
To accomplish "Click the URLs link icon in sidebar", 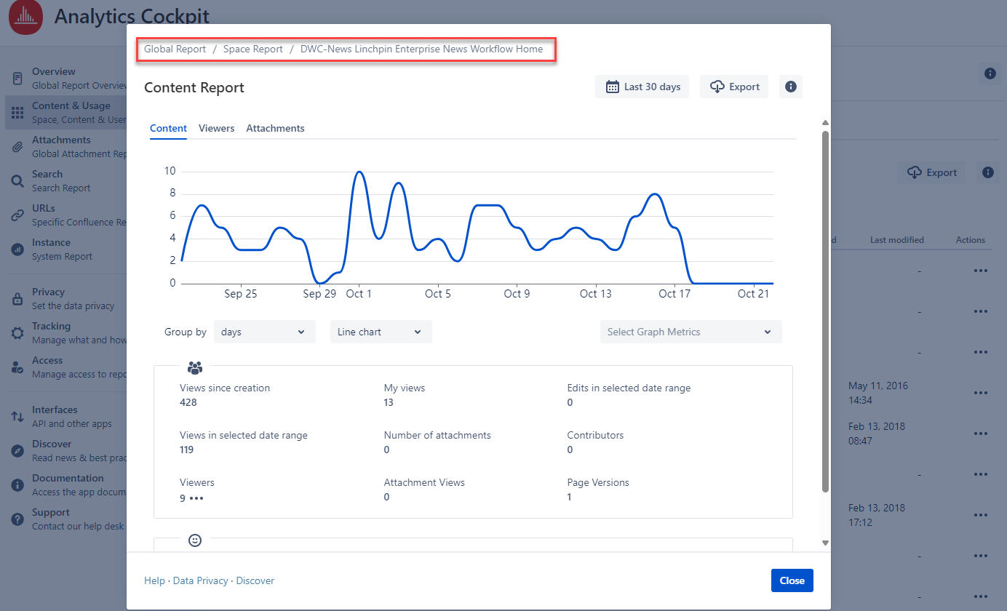I will click(17, 215).
